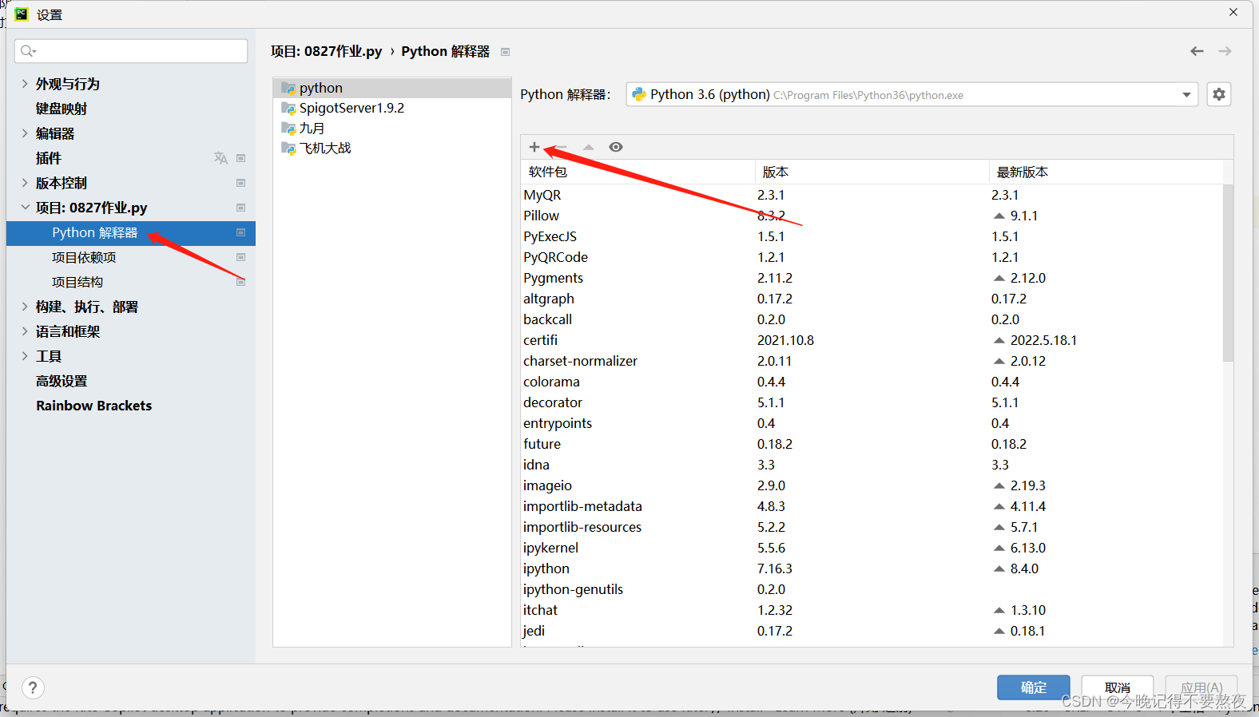The height and width of the screenshot is (717, 1259).
Task: Click the project-level icon beside 版本控制
Action: pos(240,183)
